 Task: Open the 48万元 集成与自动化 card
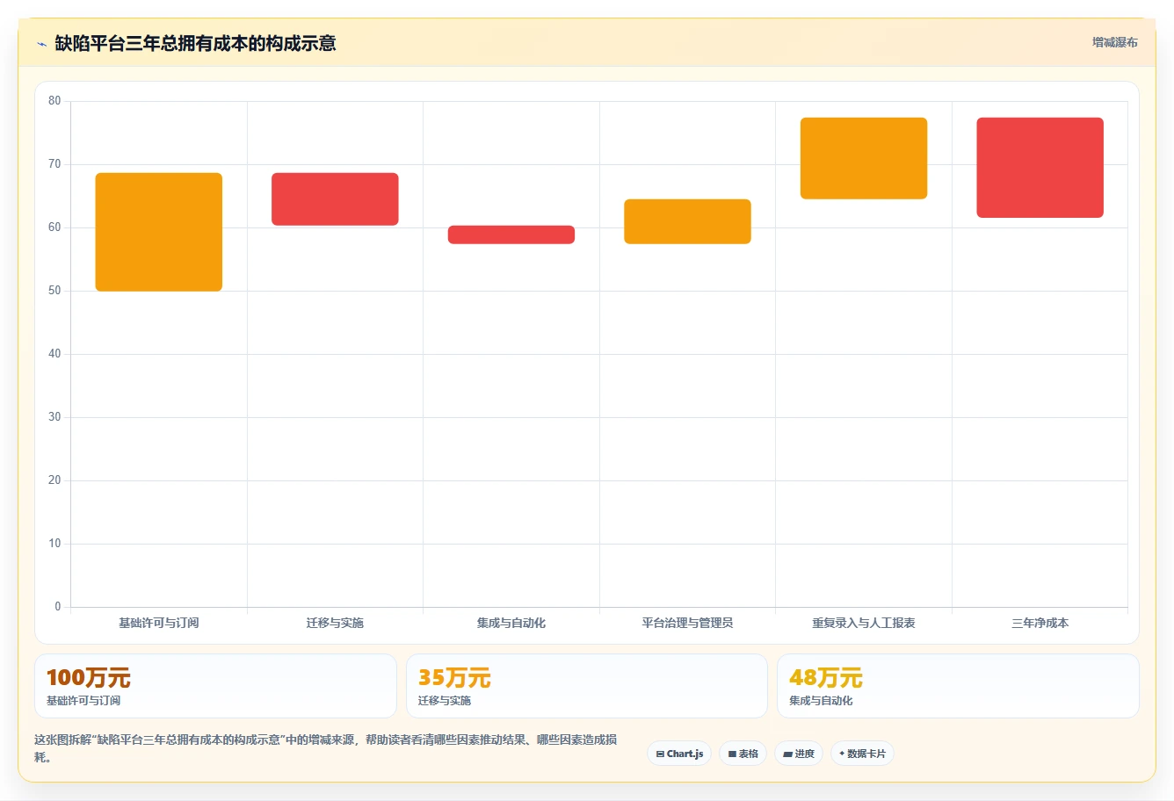pos(958,686)
